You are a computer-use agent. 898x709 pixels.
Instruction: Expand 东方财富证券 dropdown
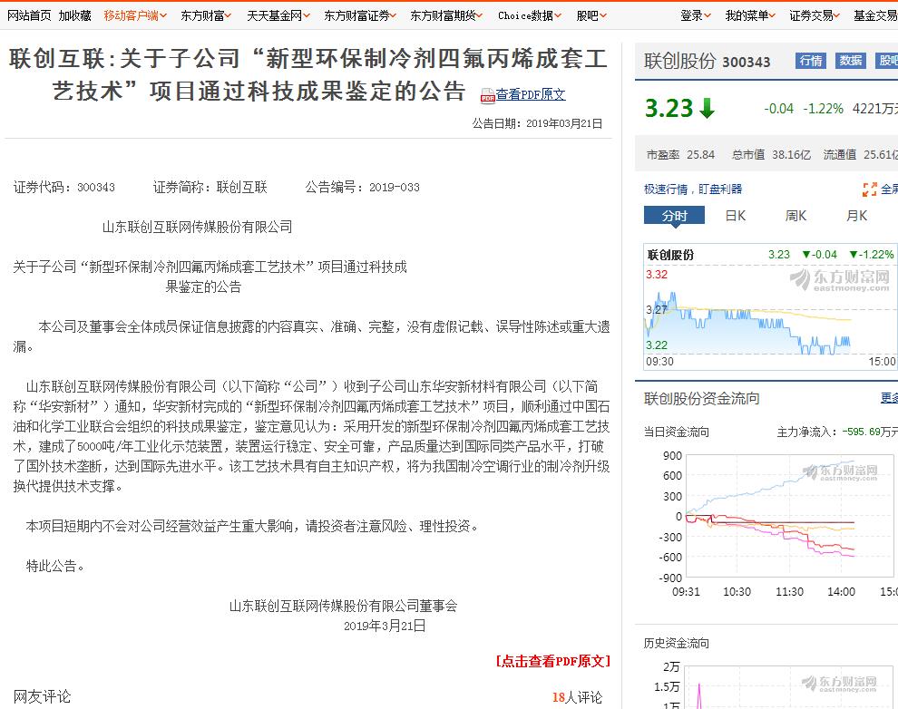point(360,15)
